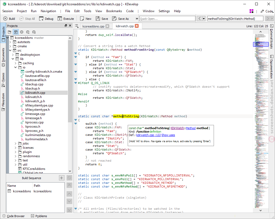The height and width of the screenshot is (219, 275).
Task: Create a file with the New button
Action: pos(86,18)
